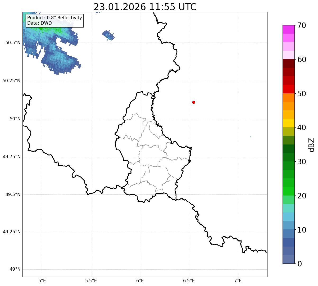Viewport: 318px width, 286px height.
Task: Select the 'Product: 0.8° Reflectivity' legend line
Action: (x=54, y=18)
